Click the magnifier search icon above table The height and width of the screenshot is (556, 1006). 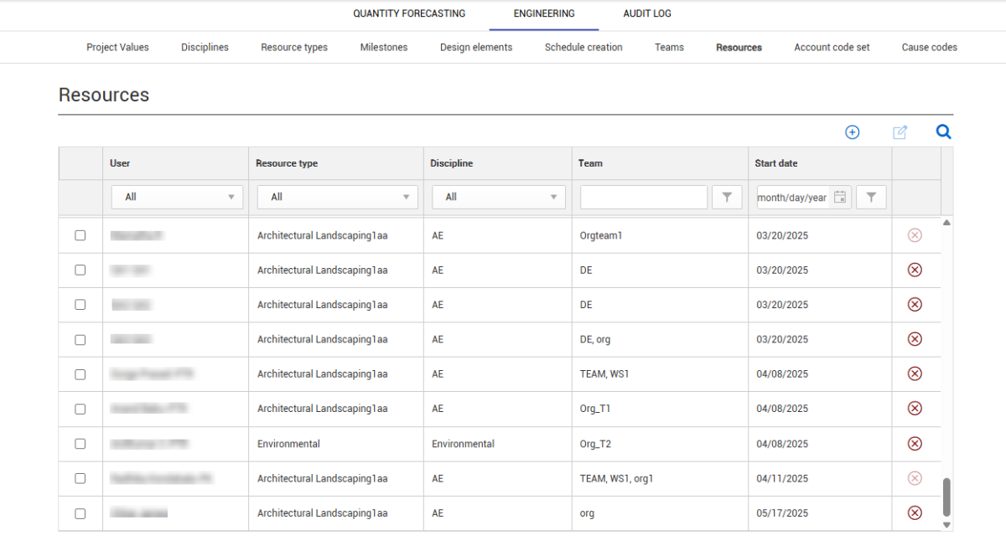pyautogui.click(x=943, y=132)
